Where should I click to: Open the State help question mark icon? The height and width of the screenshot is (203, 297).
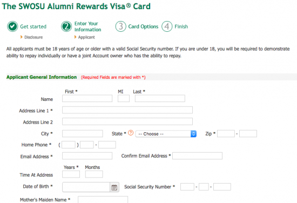(131, 133)
